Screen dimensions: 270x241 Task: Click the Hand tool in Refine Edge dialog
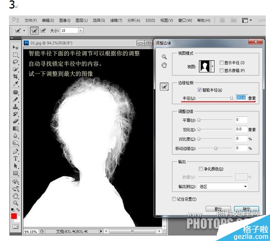tap(164, 65)
